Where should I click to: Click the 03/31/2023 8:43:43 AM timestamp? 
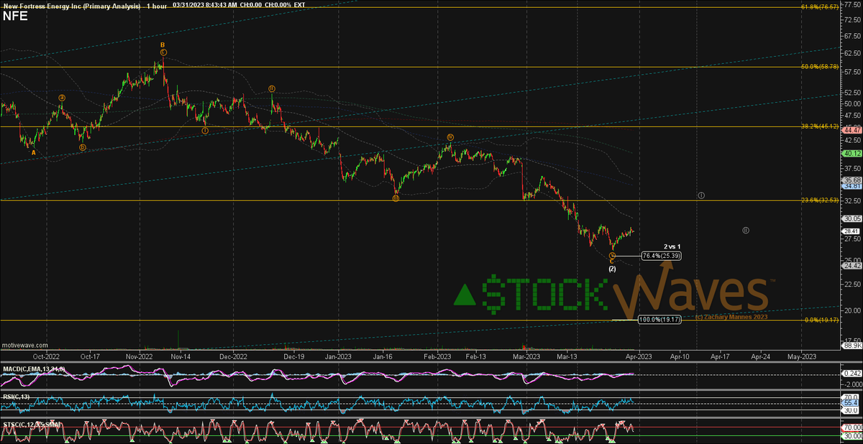206,5
